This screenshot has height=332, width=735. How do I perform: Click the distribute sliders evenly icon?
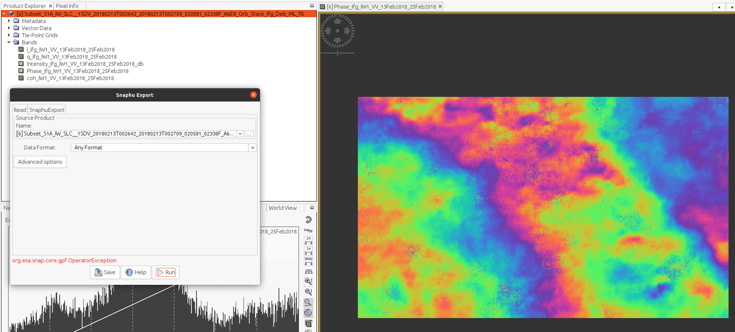click(308, 271)
